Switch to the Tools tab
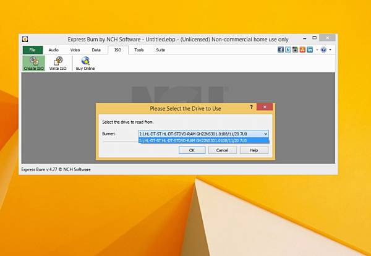This screenshot has height=256, width=371. pos(139,50)
